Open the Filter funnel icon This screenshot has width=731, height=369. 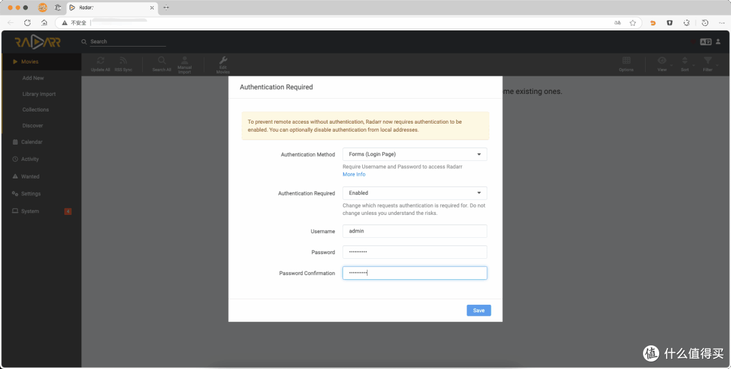707,61
